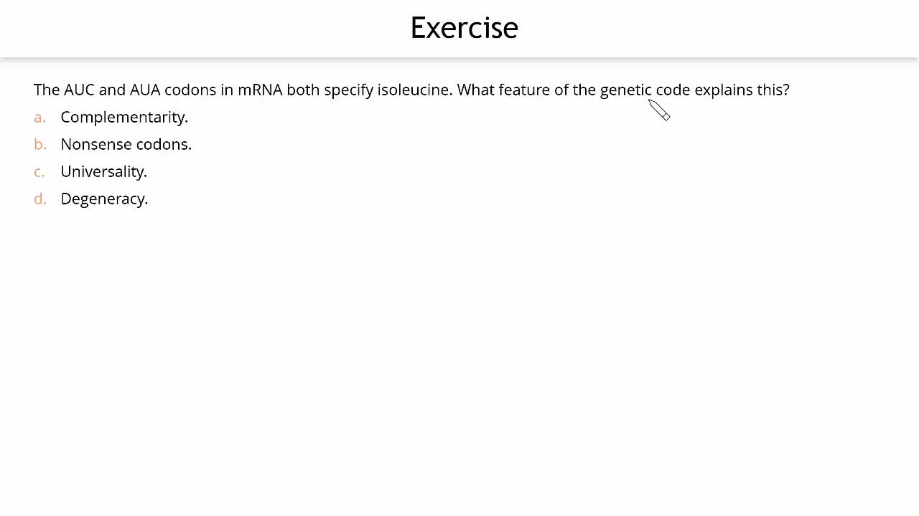Click the "Exercise" slide title
Screen dimensions: 919x516
pyautogui.click(x=464, y=28)
